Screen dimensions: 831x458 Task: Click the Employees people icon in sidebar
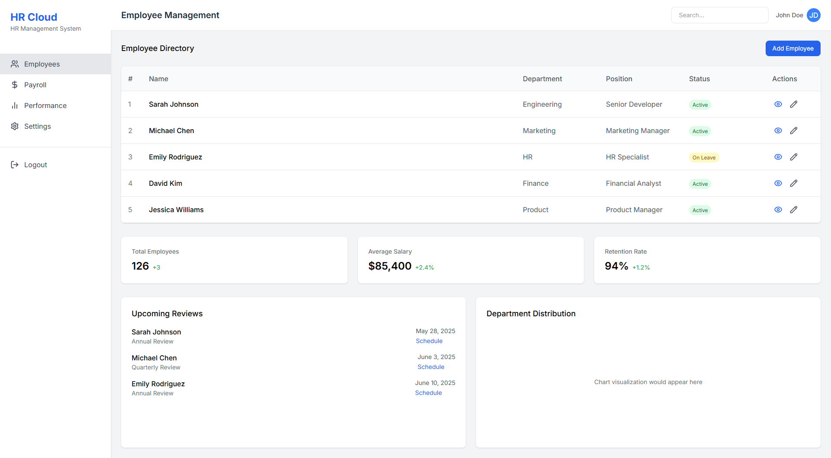(x=15, y=64)
